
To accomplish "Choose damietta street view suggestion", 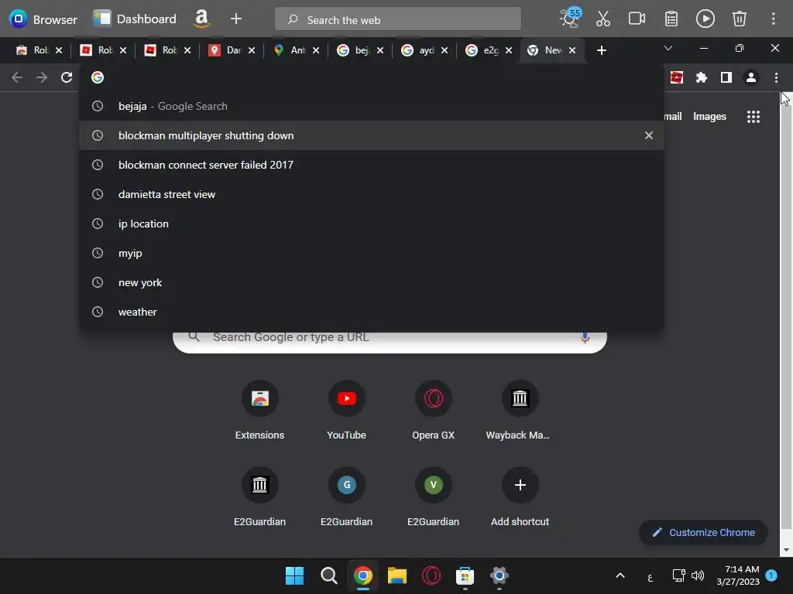I will [x=371, y=194].
